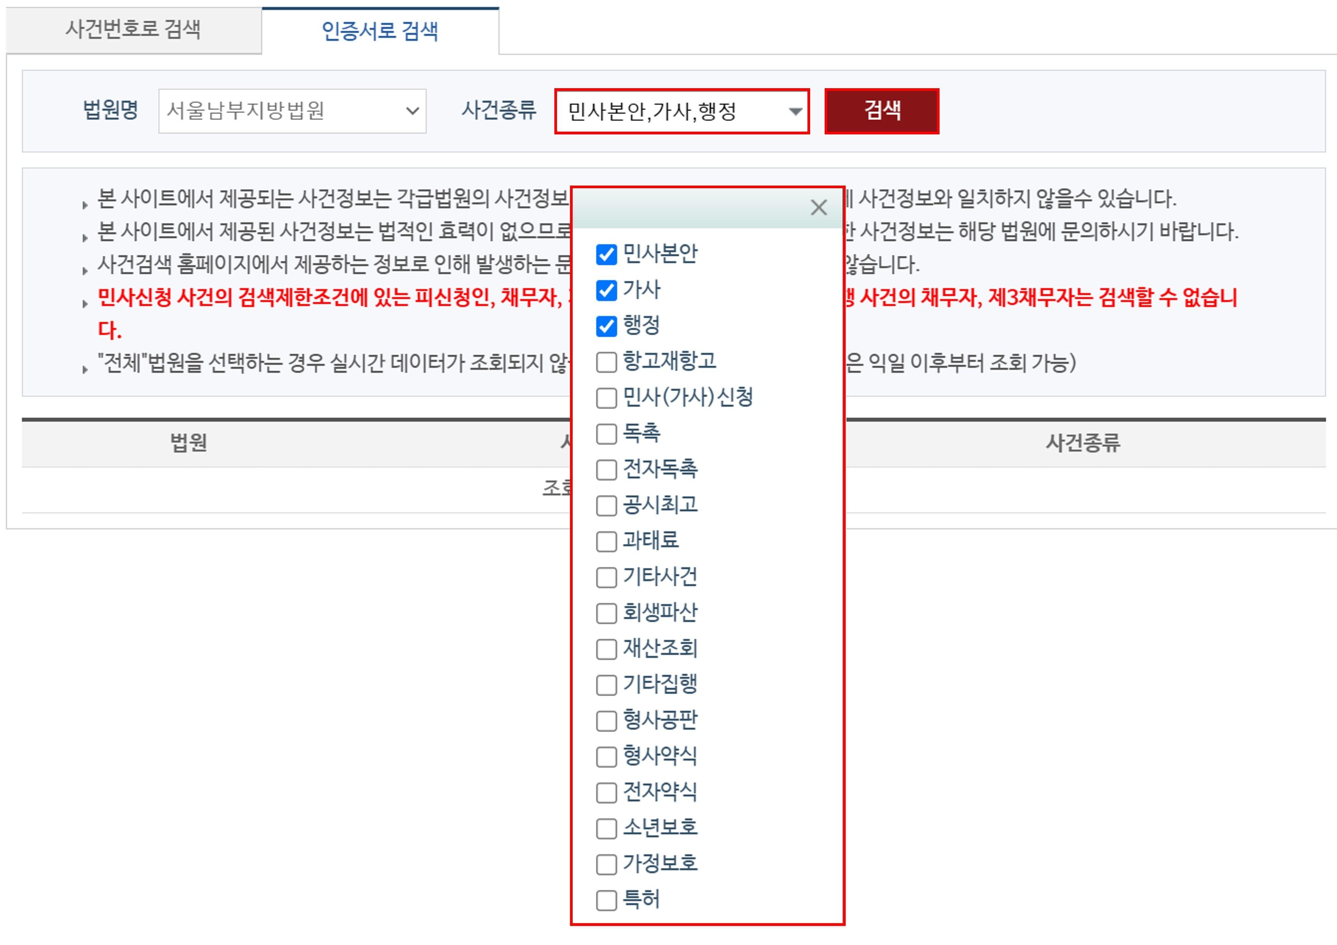Check the 소년보호 checkbox
Screen dimensions: 1337x945
[606, 829]
